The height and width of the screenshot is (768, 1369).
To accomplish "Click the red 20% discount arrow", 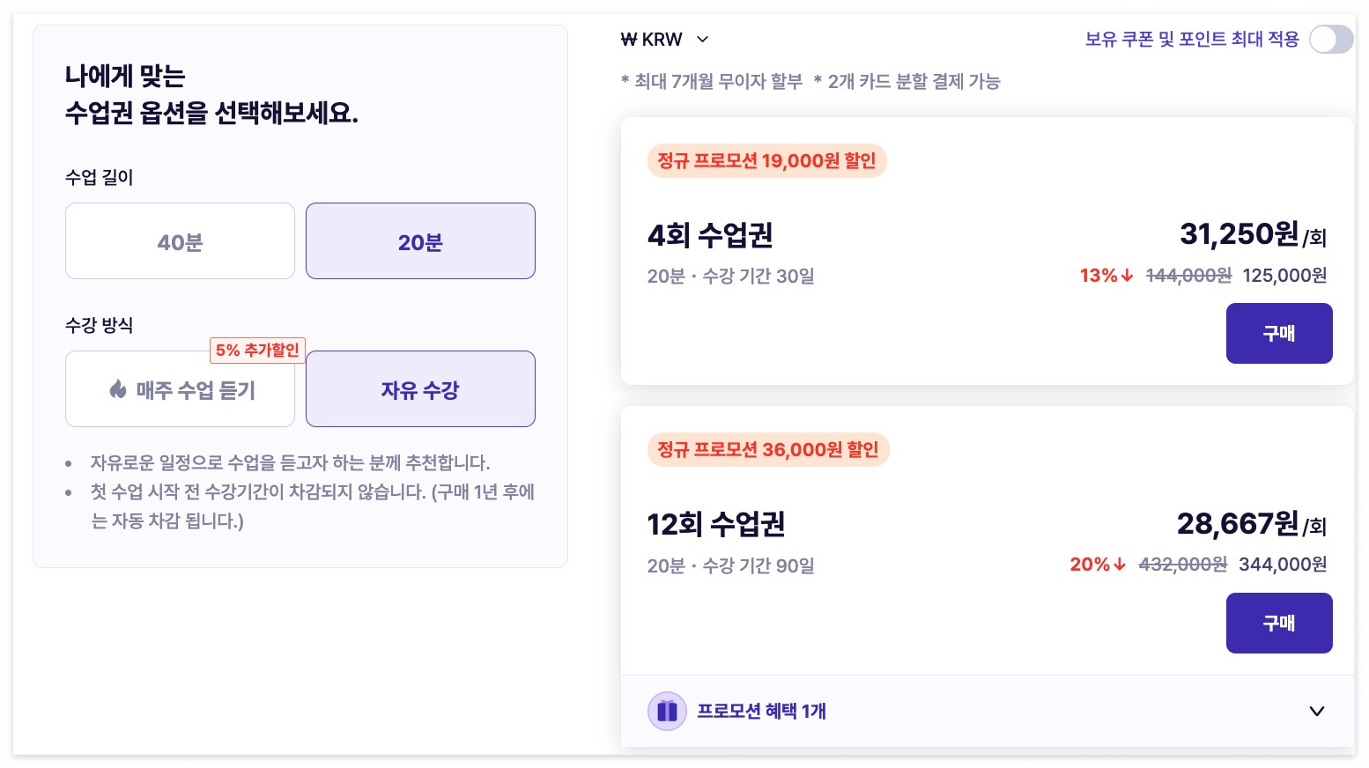I will 1119,565.
